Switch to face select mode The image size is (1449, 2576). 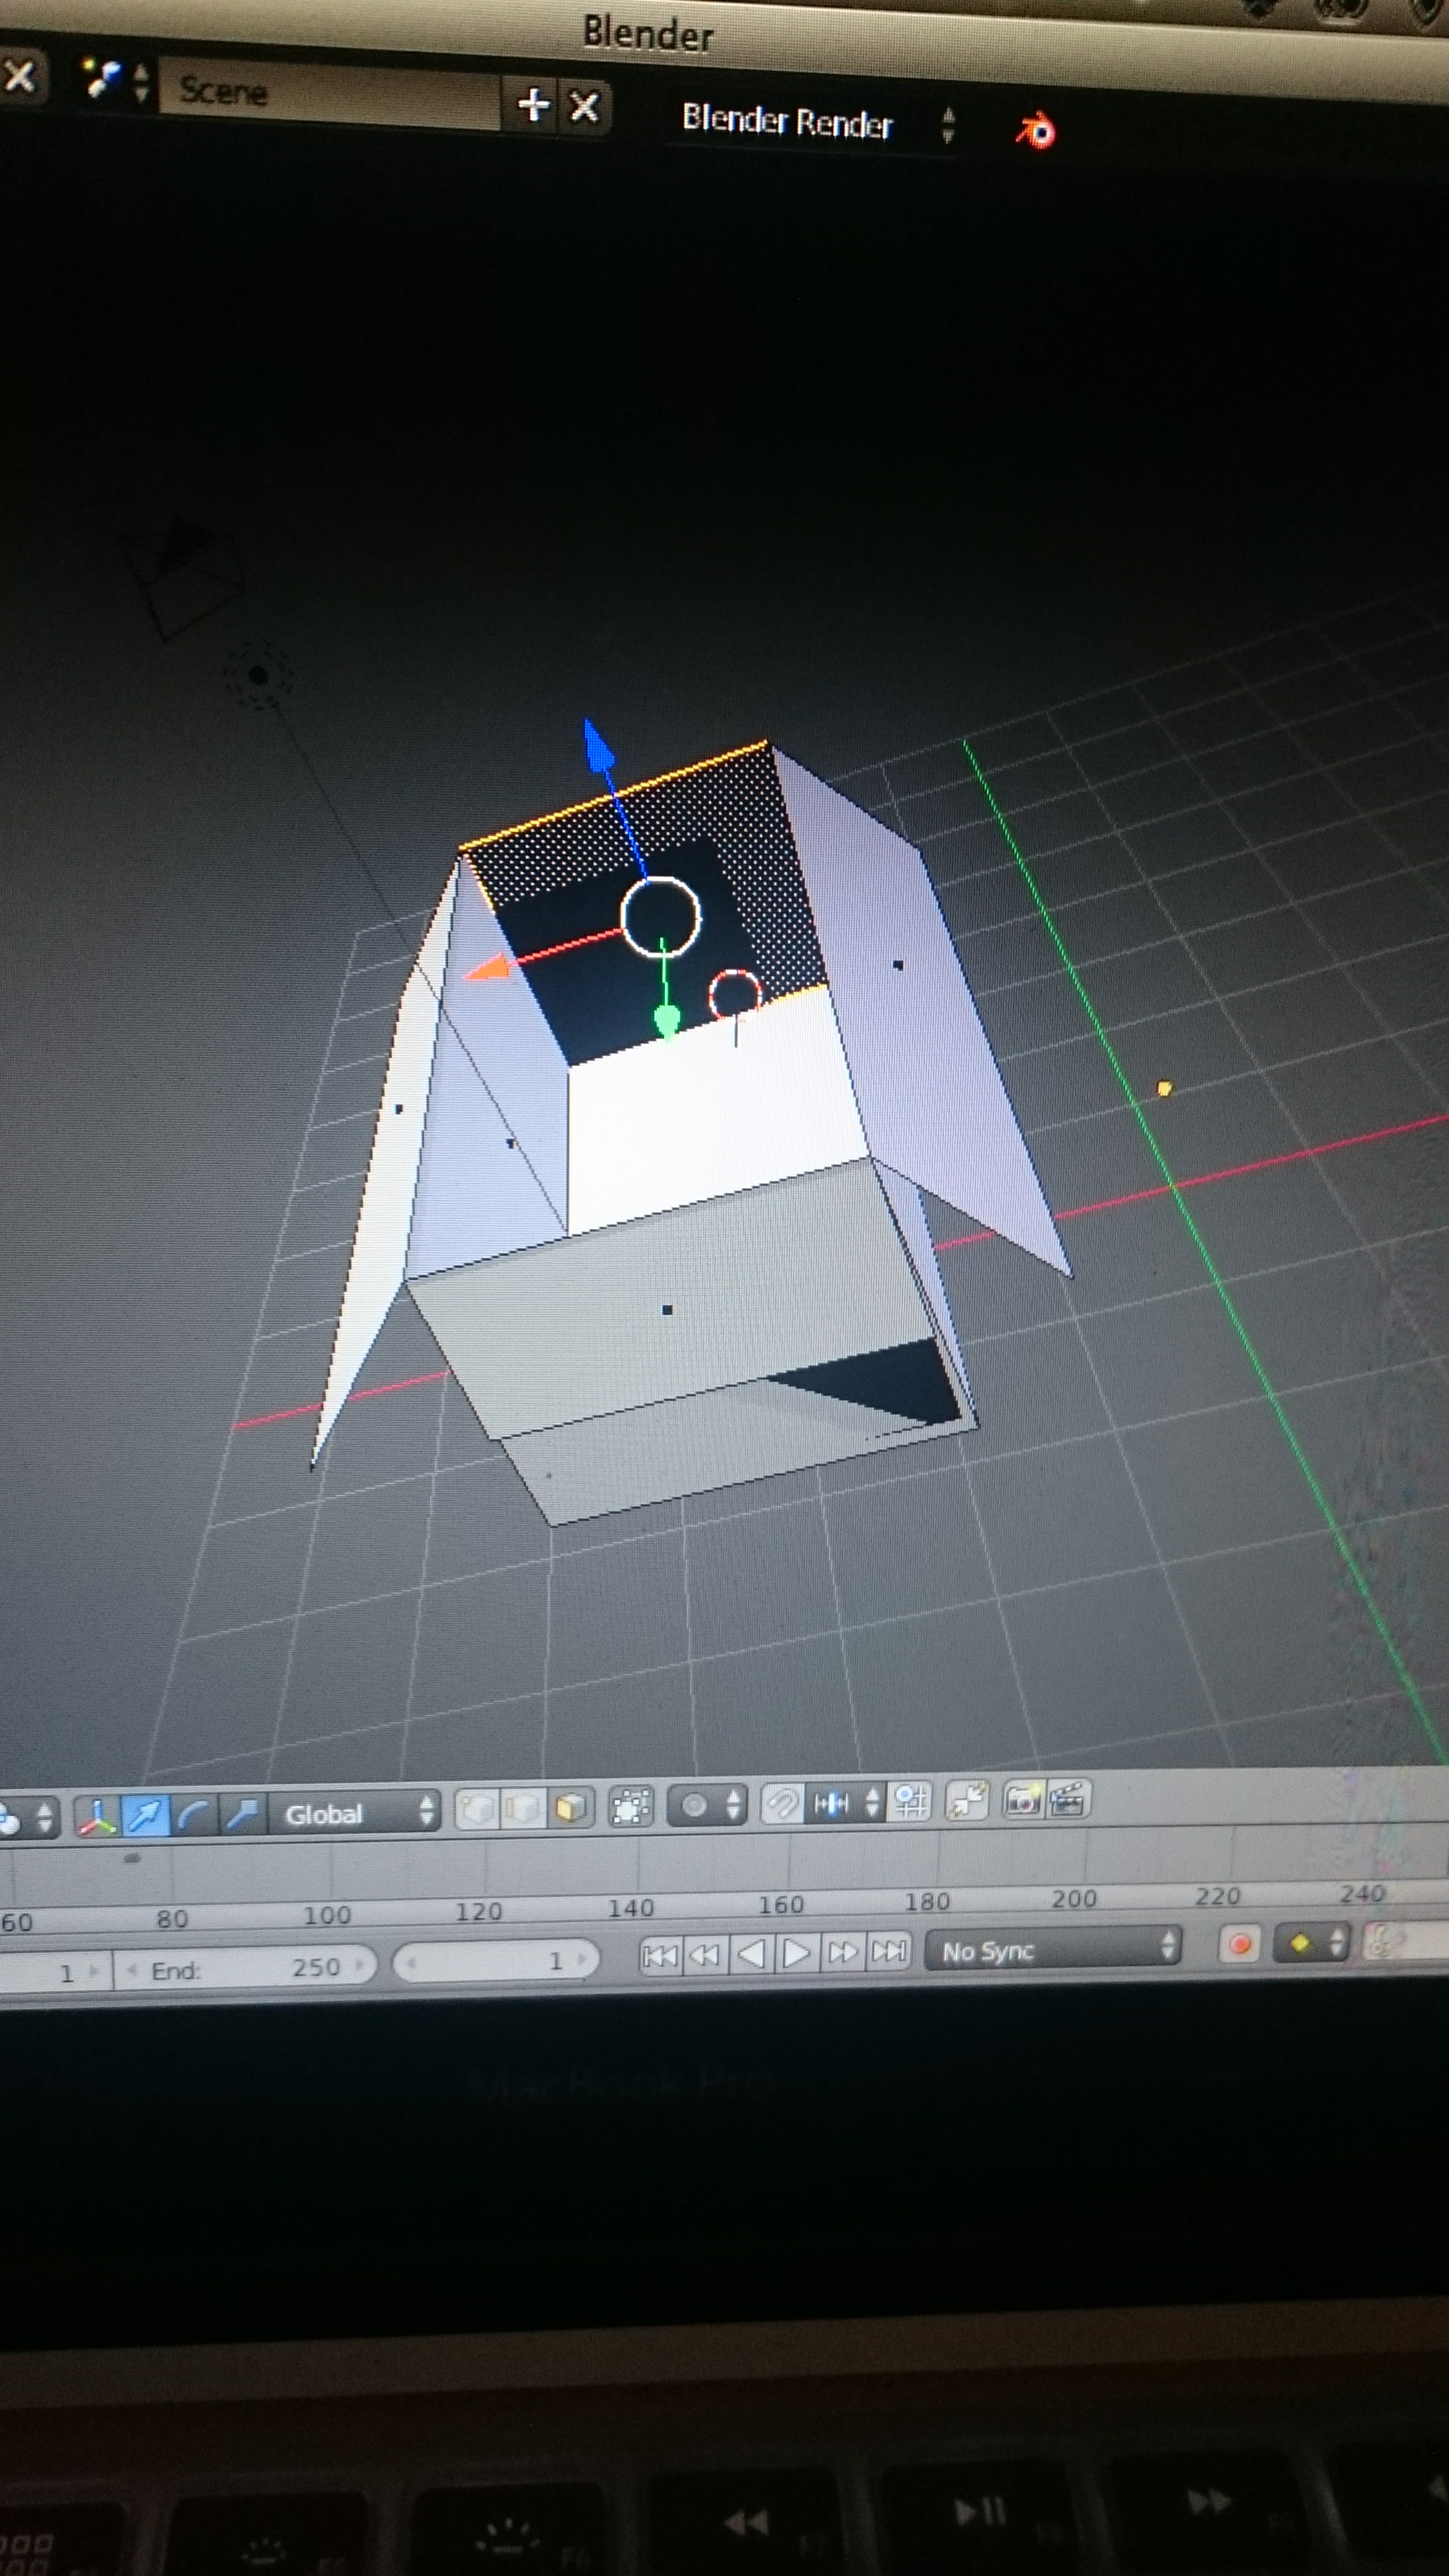(x=570, y=1807)
